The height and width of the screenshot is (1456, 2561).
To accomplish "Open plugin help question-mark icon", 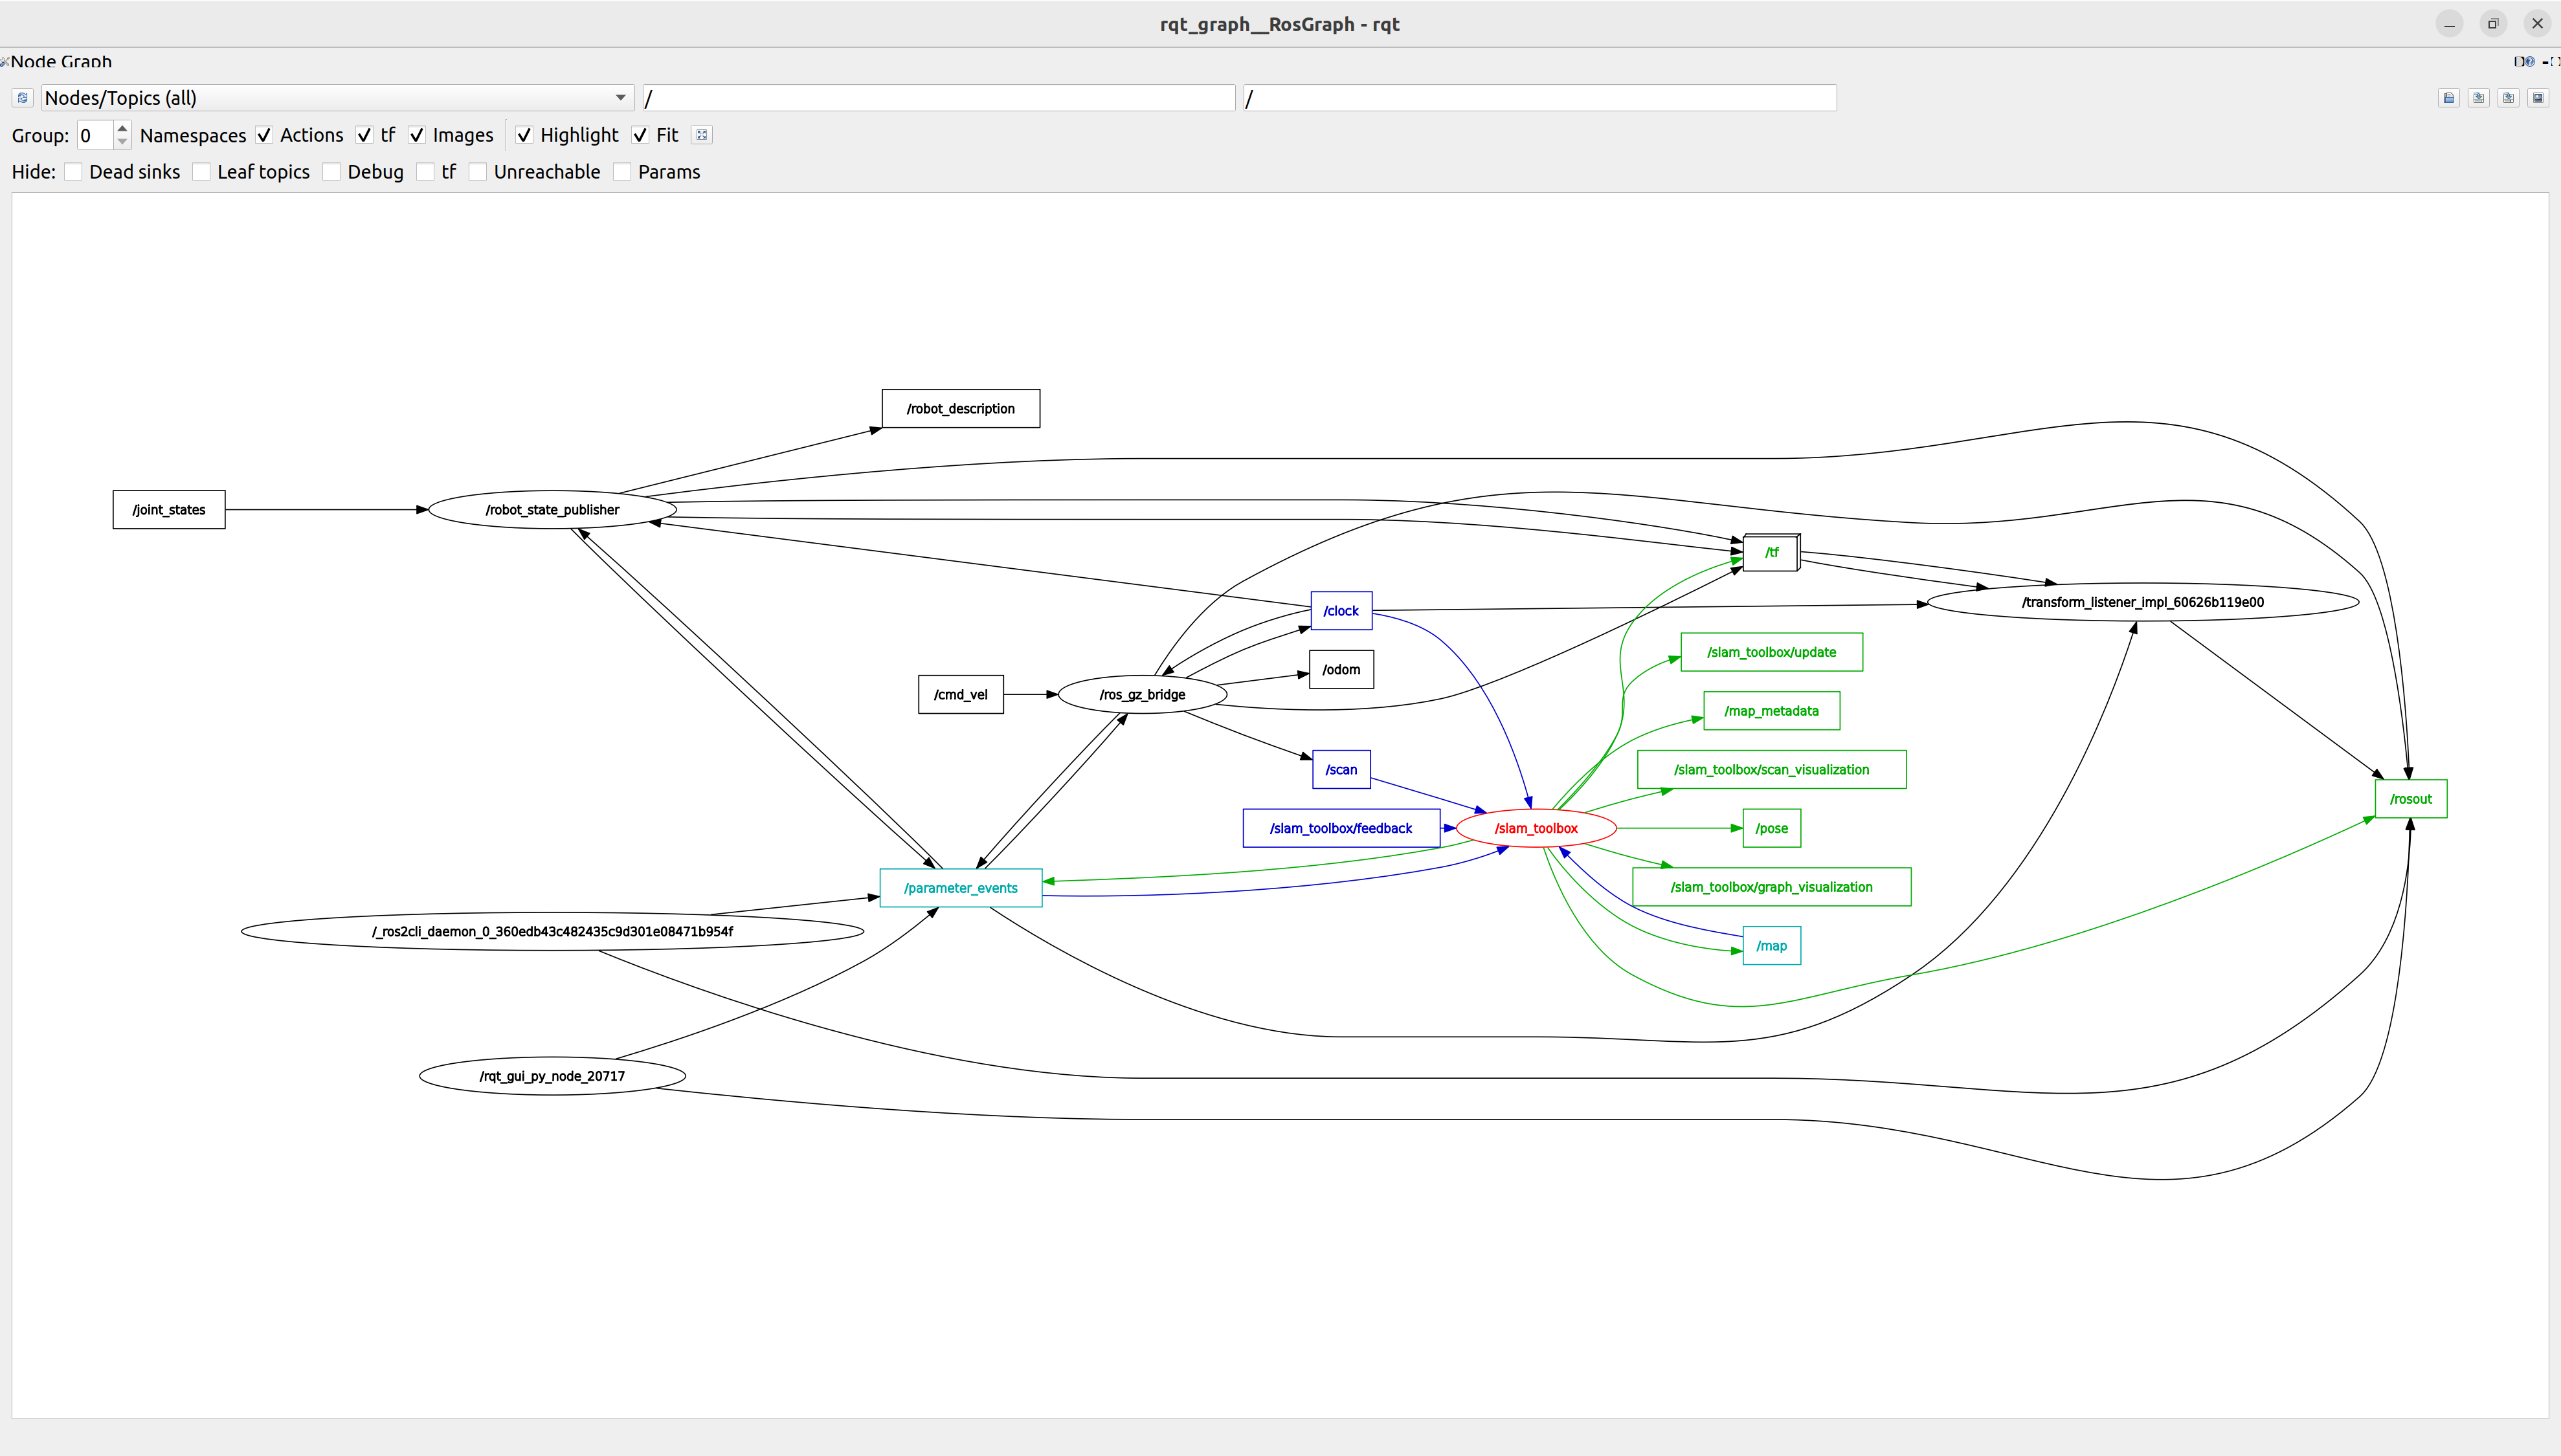I will [x=2529, y=62].
